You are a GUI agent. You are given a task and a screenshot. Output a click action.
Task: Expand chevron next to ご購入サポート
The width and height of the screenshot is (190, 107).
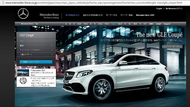click(x=52, y=55)
